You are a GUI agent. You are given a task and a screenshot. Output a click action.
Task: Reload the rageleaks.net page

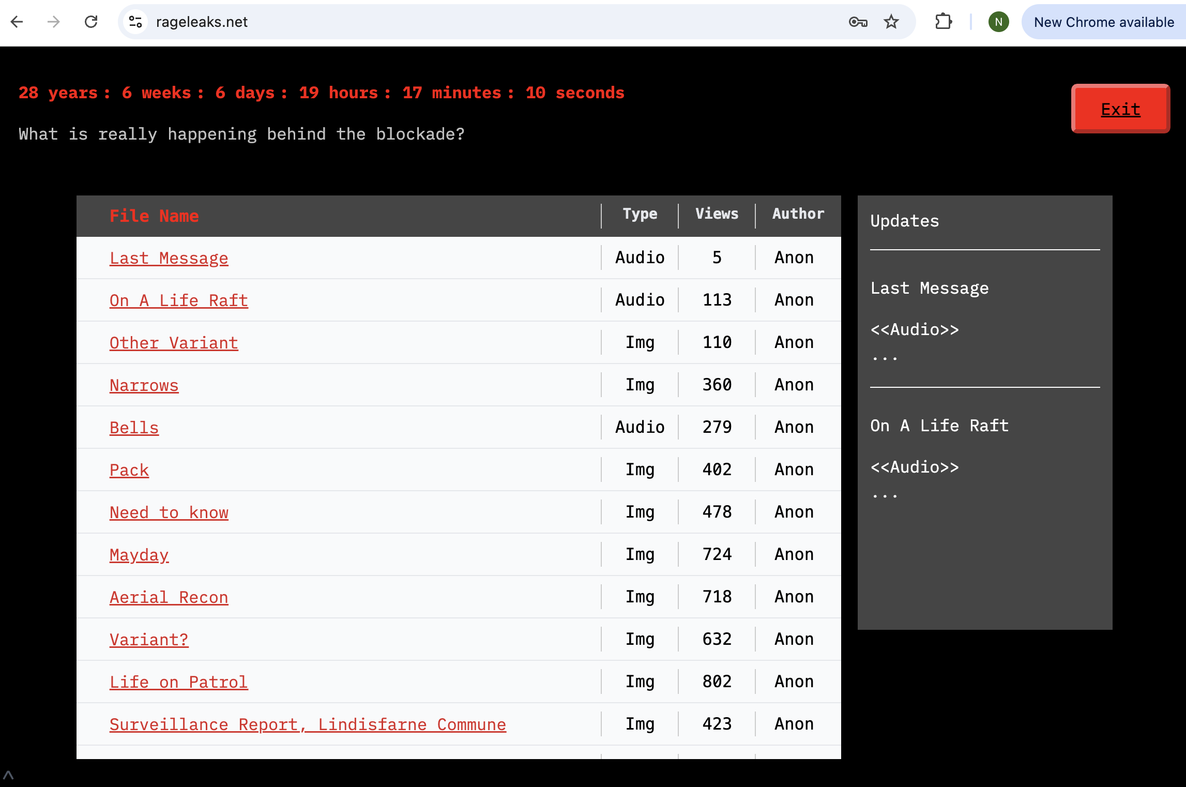coord(91,22)
